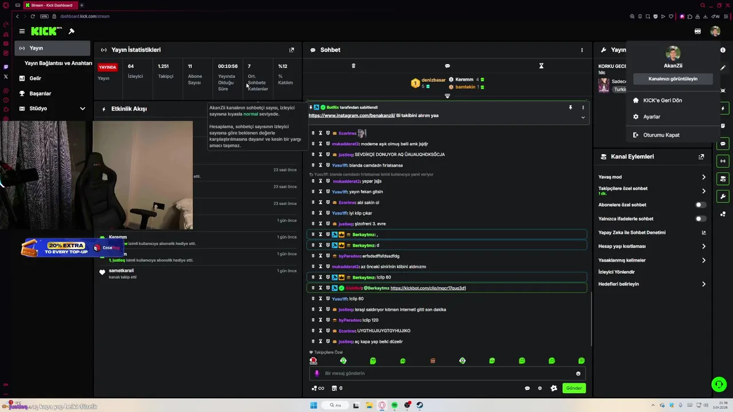The height and width of the screenshot is (412, 733).
Task: Select the brown box emote in the emote row
Action: coord(432,360)
